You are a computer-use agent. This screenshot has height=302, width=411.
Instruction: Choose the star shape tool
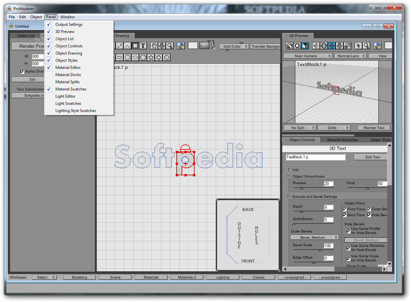click(x=151, y=57)
